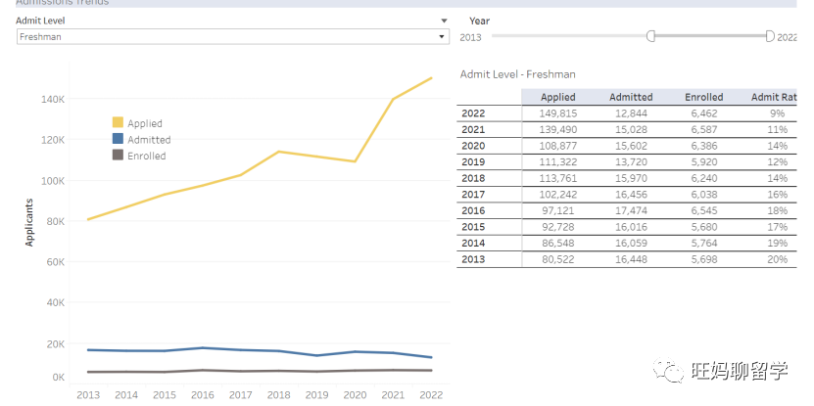Select the 2015 table row label
814x406 pixels.
coord(473,227)
